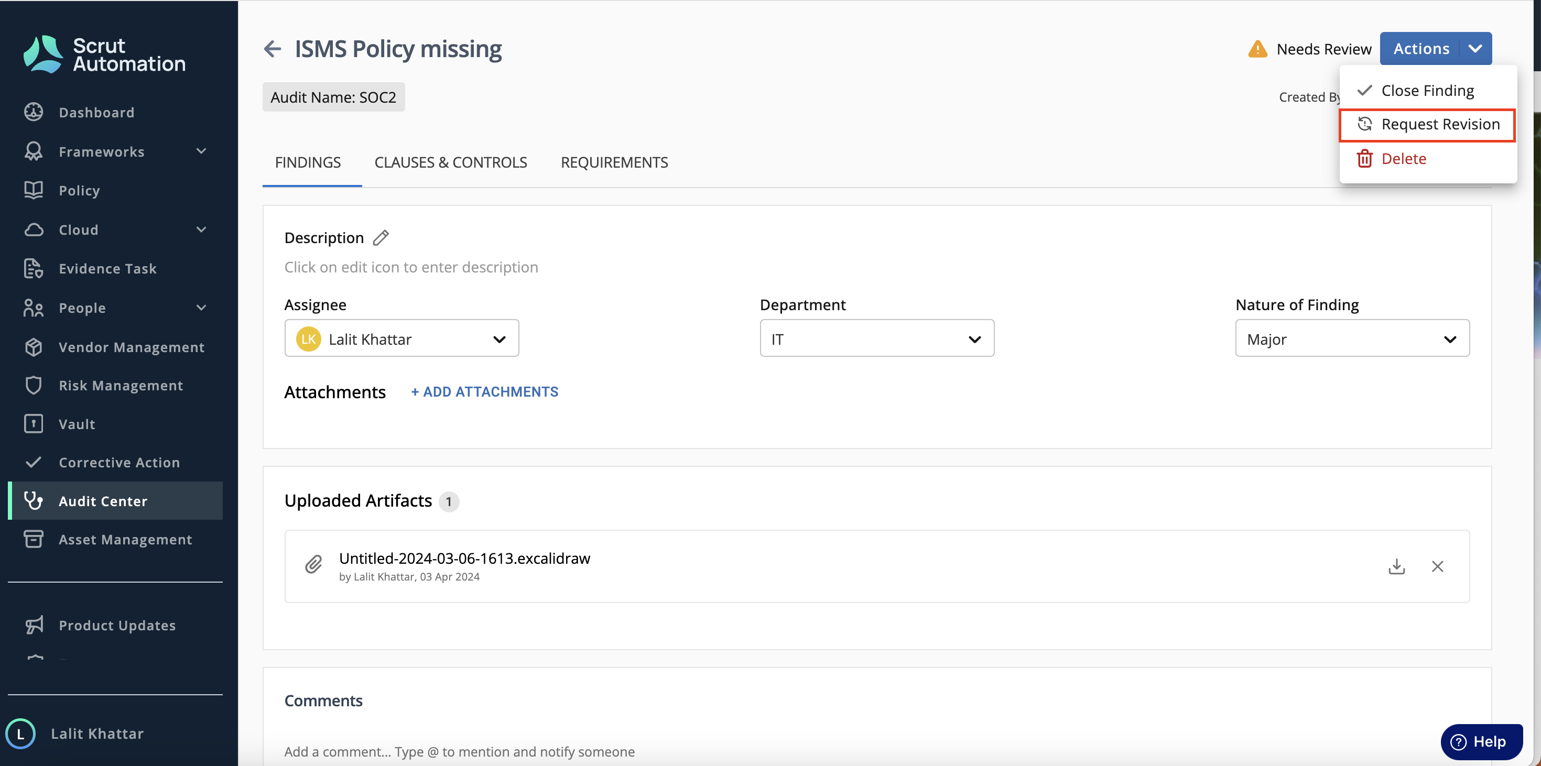Image resolution: width=1541 pixels, height=766 pixels.
Task: Click the Untitled-2024-03-06-1613.excalidraw file name
Action: pyautogui.click(x=464, y=558)
